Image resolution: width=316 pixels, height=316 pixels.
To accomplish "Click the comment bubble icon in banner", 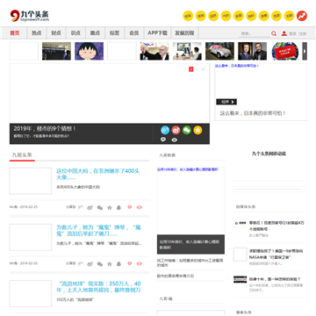I will (x=163, y=140).
